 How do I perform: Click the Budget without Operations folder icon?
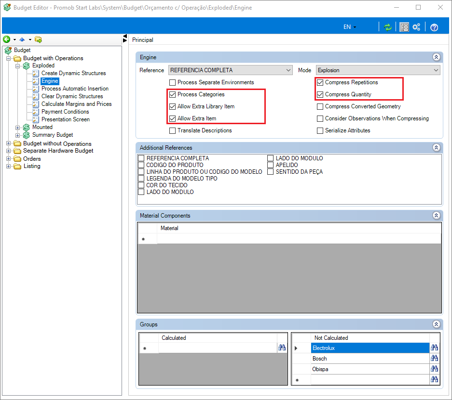tap(17, 143)
